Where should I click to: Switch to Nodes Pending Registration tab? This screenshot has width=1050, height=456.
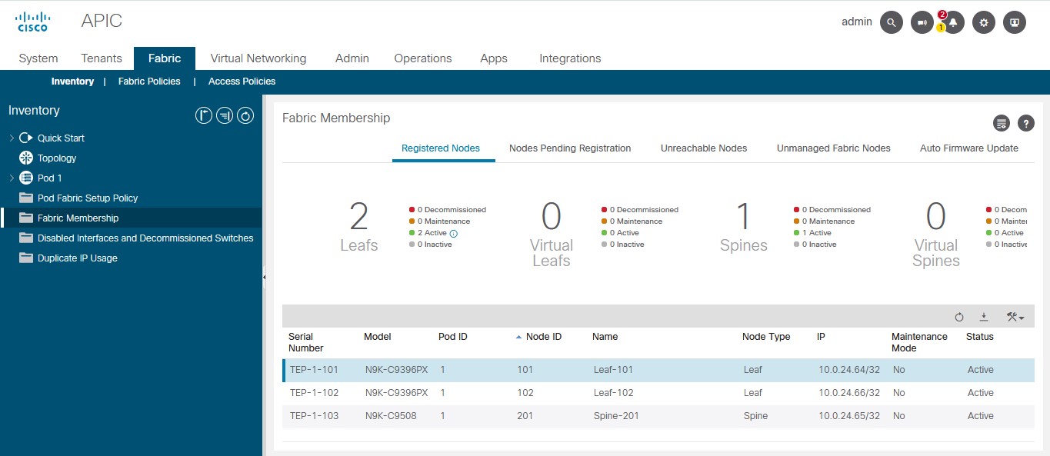pyautogui.click(x=570, y=148)
